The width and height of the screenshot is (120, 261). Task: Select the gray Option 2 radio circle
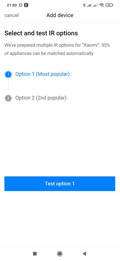8,98
